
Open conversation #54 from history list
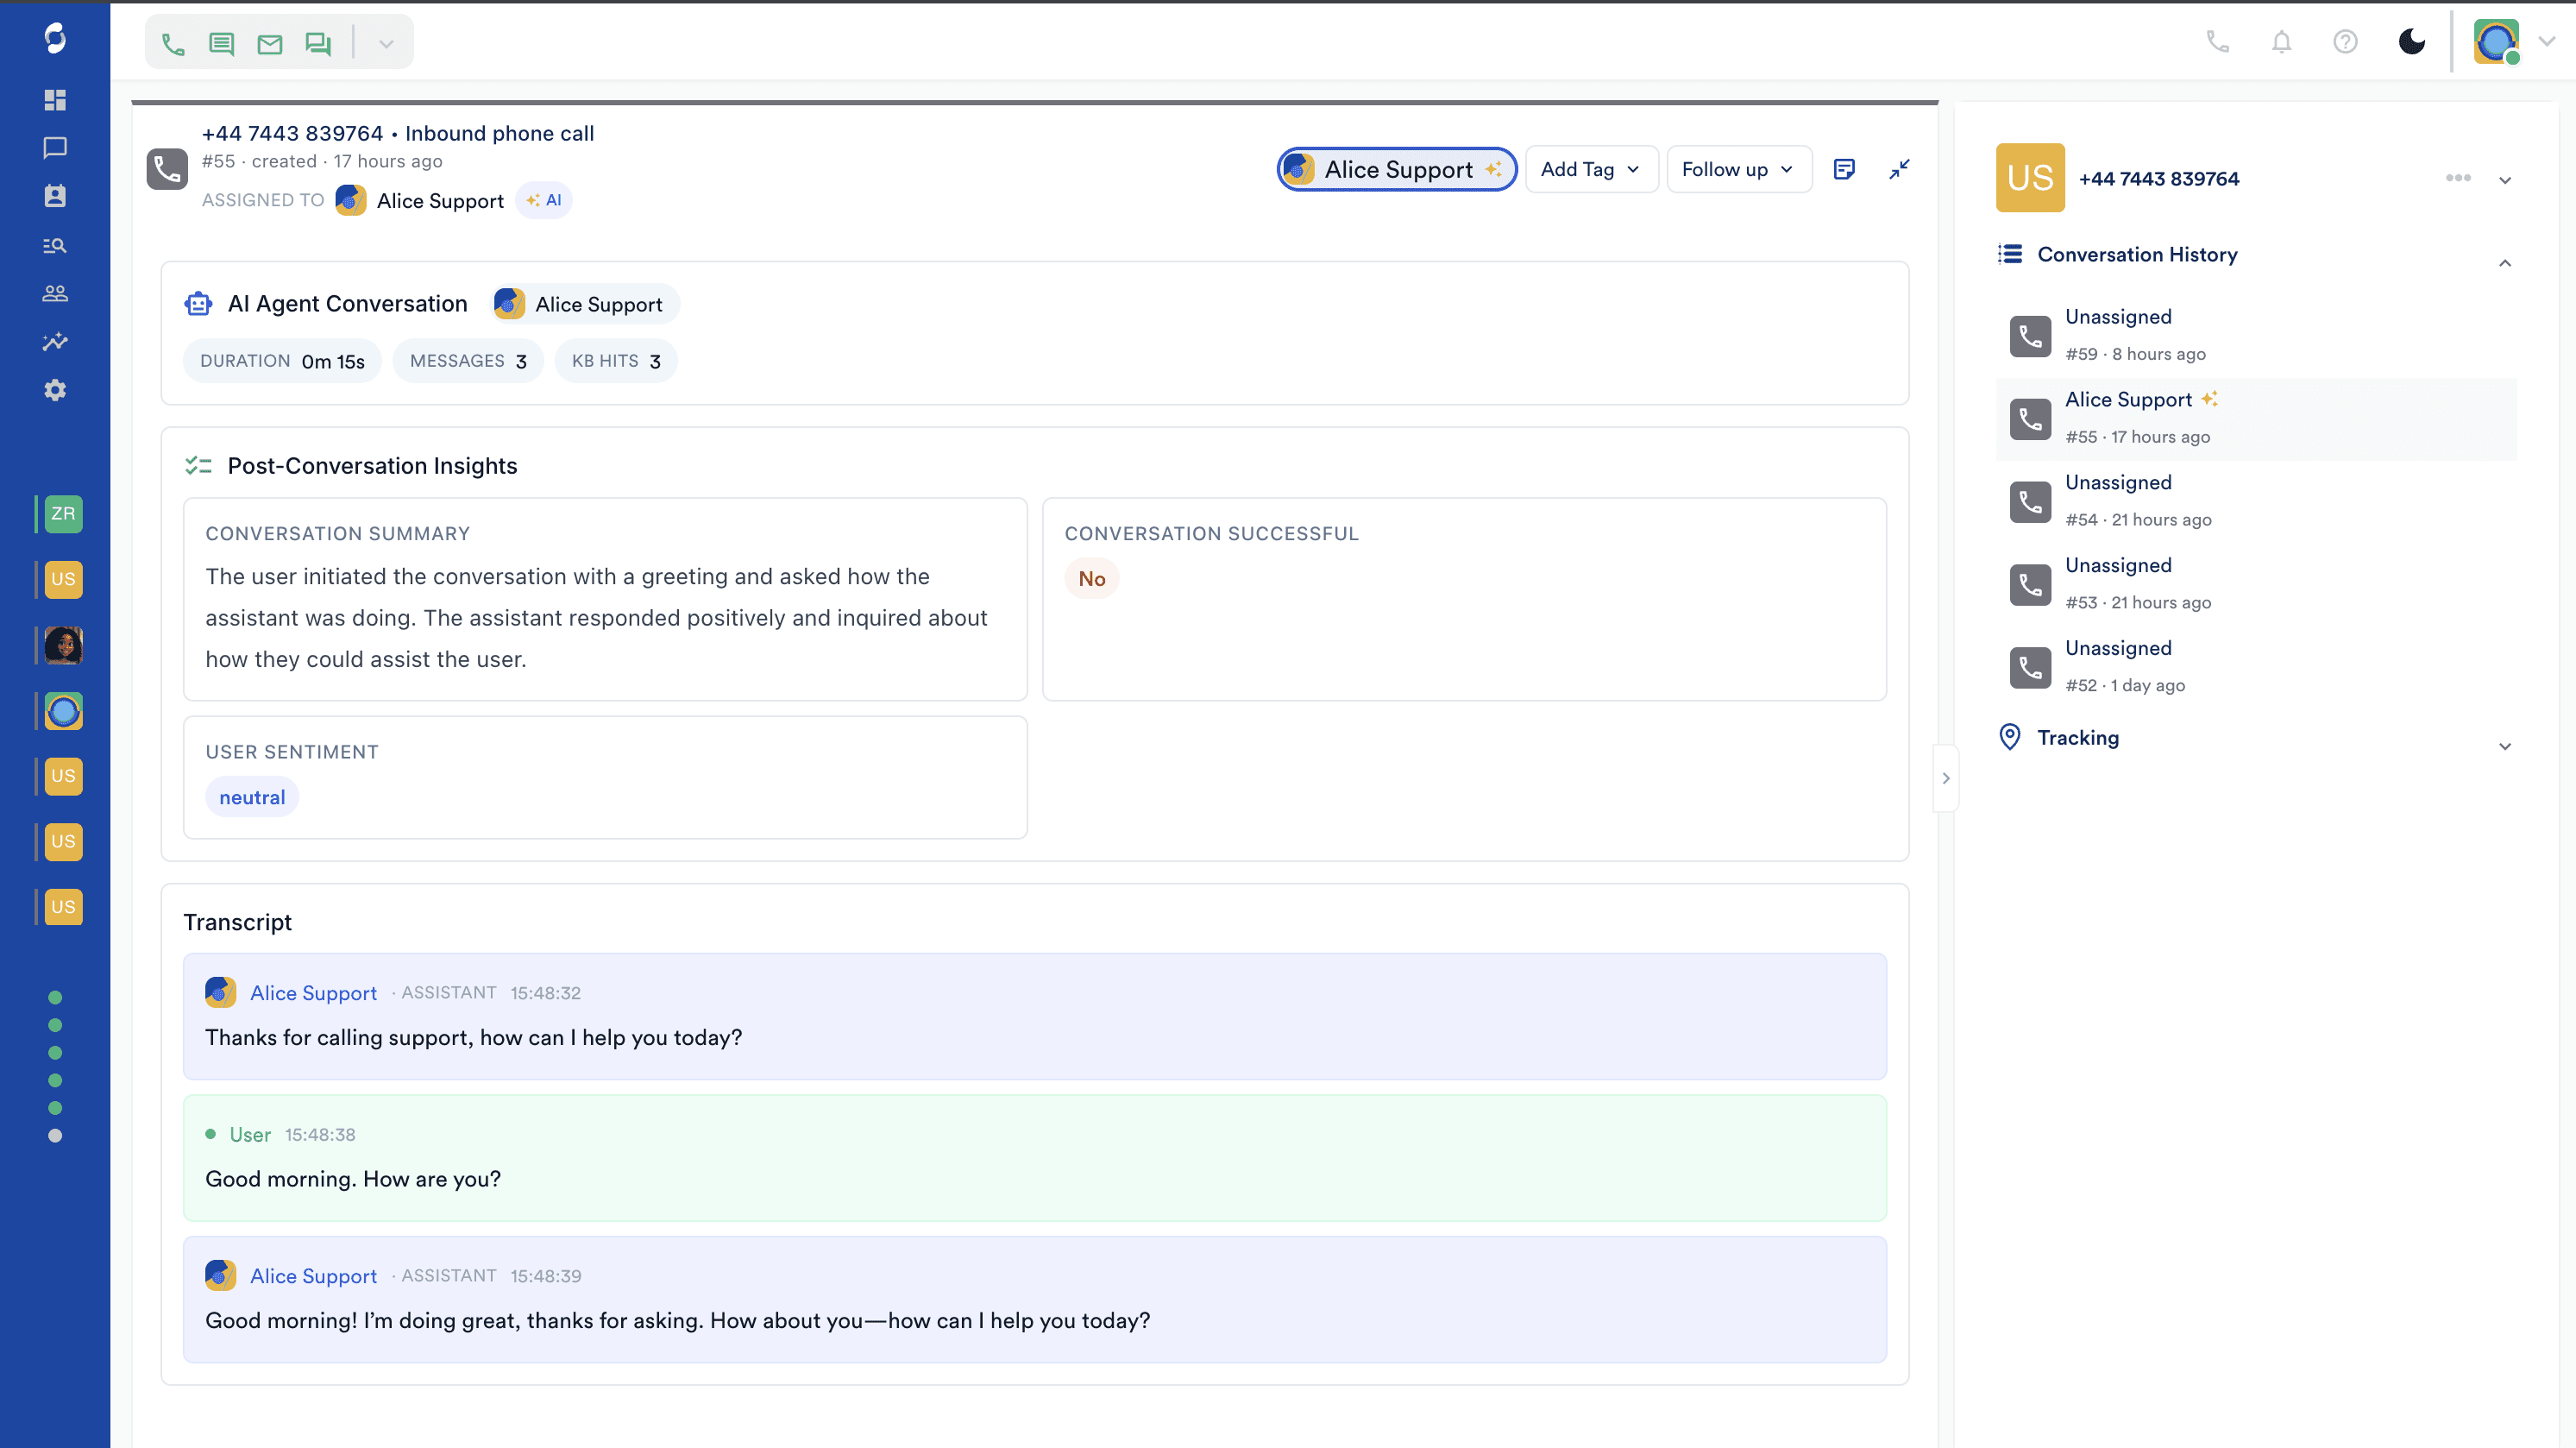point(2256,502)
